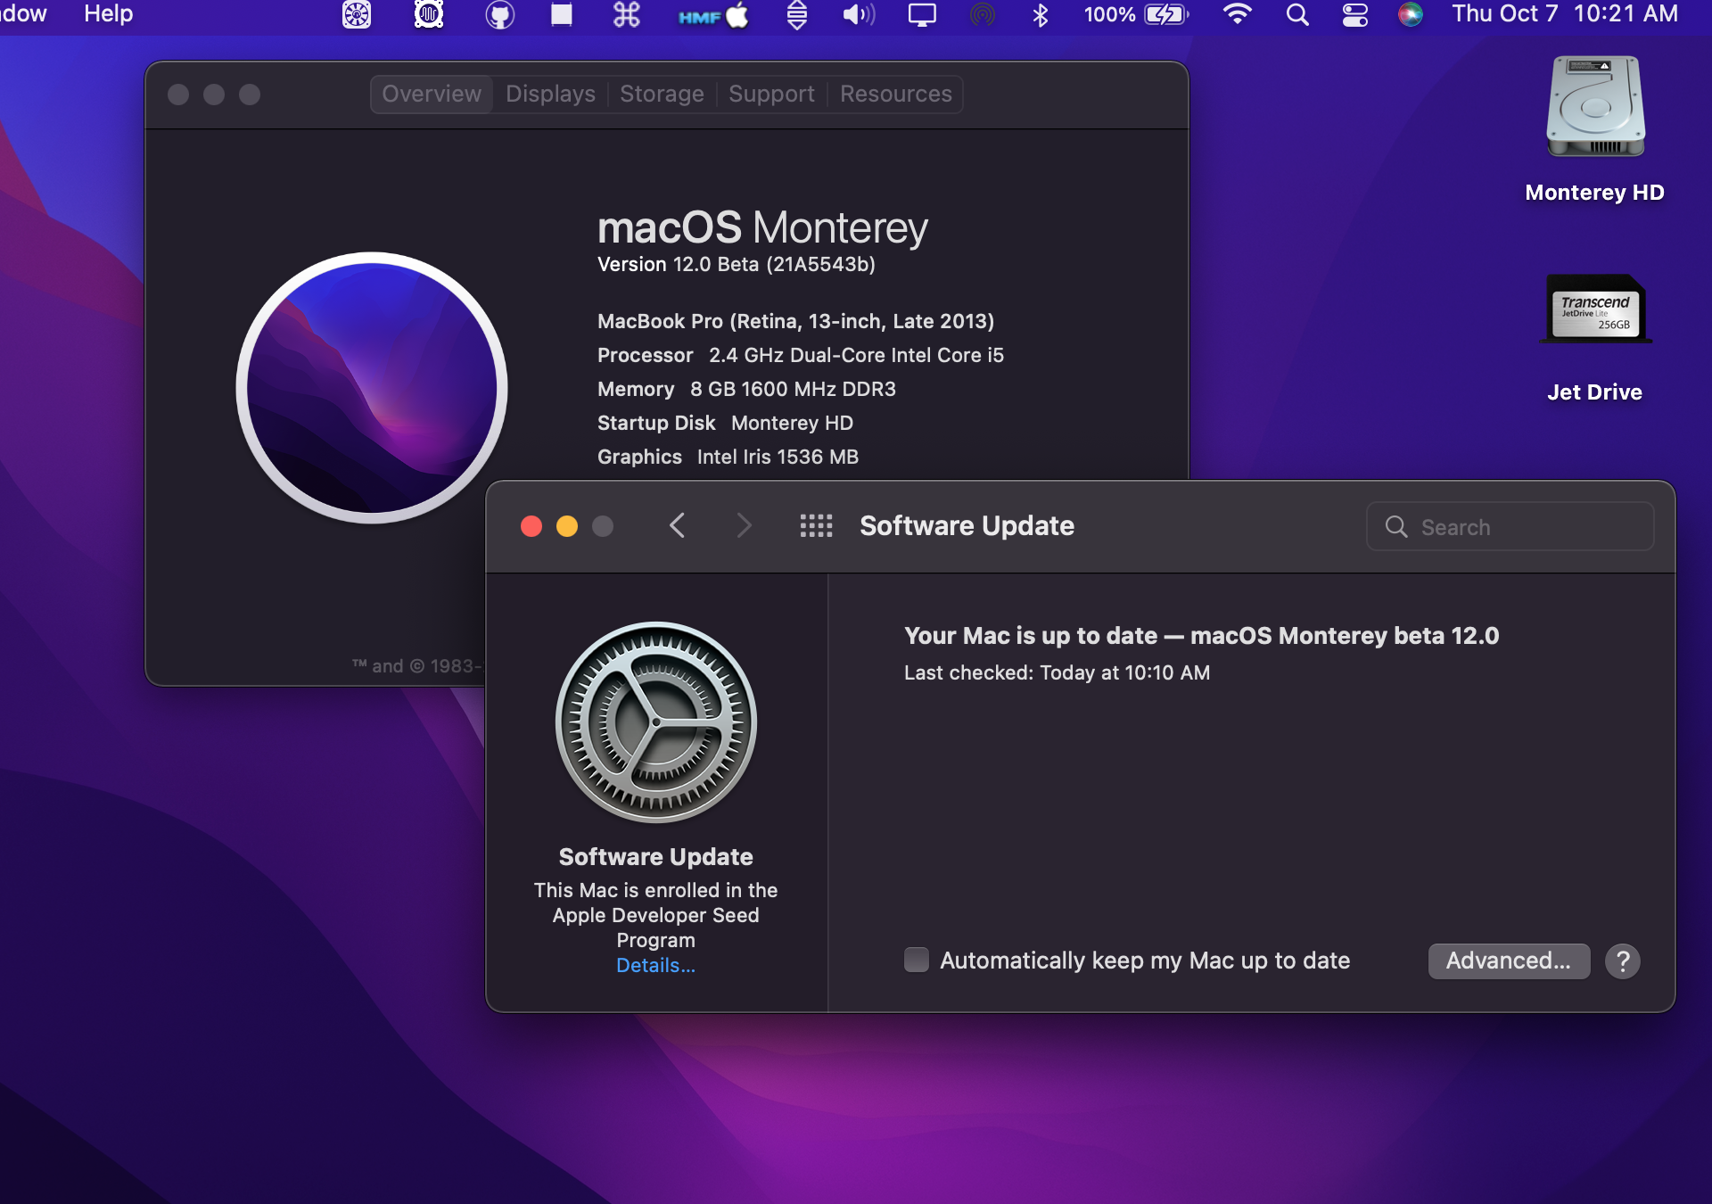Click the Processor 2.4 GHz info line

tap(800, 355)
